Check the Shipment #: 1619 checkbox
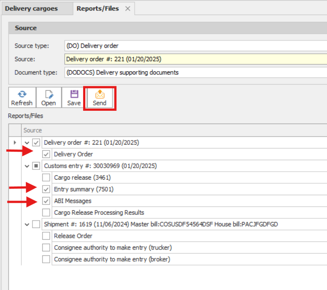This screenshot has width=327, height=290. click(x=36, y=224)
